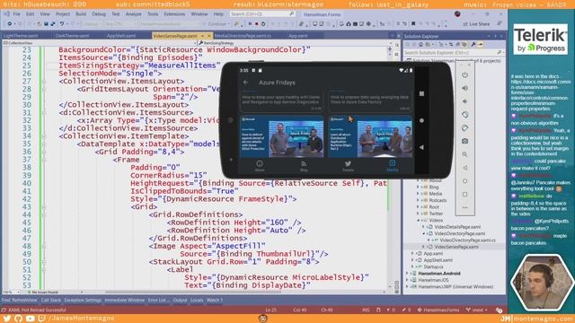Click the emulator Back triangle icon
This screenshot has width=575, height=323.
465,168
